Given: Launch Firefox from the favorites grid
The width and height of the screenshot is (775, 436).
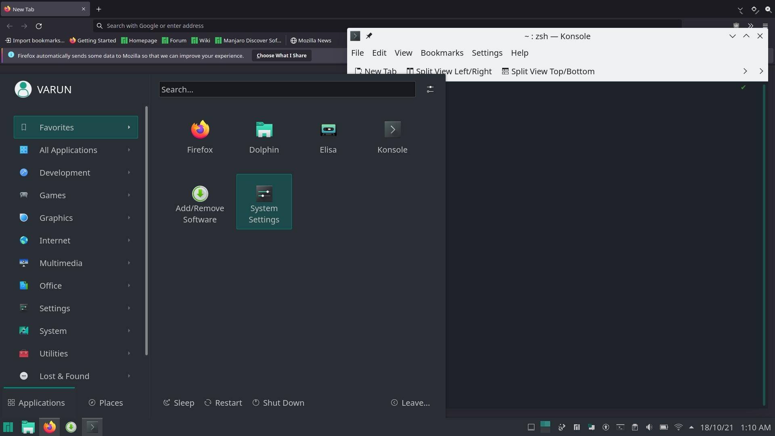Looking at the screenshot, I should pyautogui.click(x=200, y=137).
